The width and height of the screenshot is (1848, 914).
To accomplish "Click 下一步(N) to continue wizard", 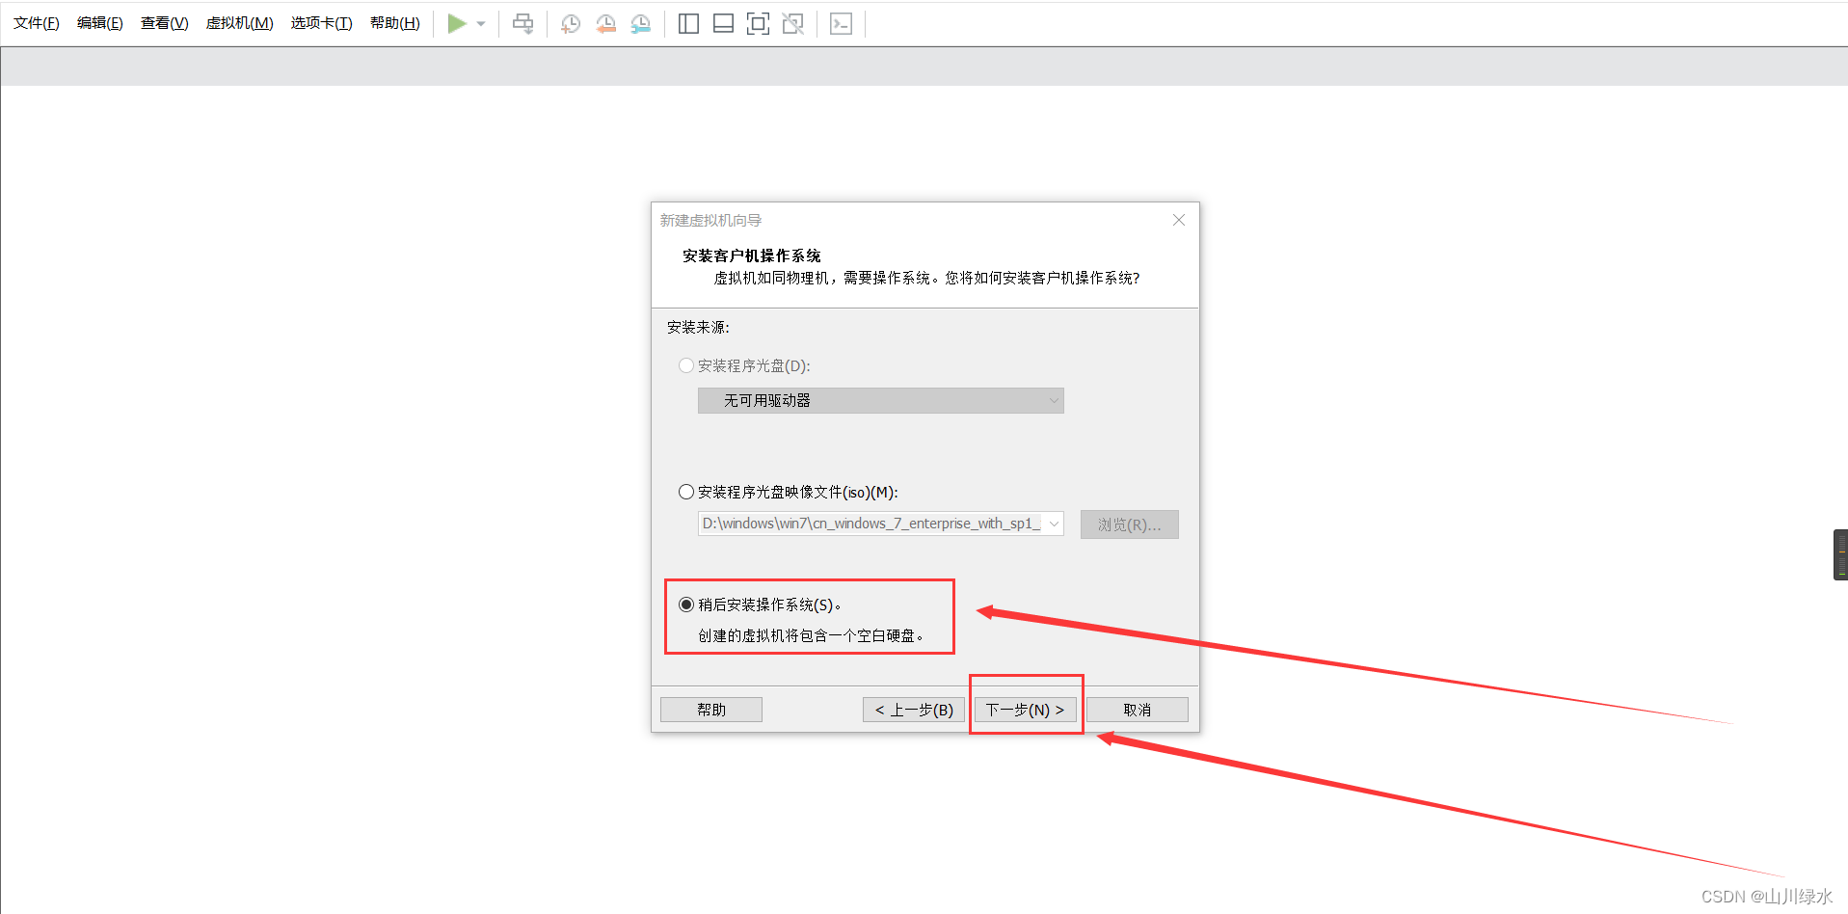I will coord(1025,710).
